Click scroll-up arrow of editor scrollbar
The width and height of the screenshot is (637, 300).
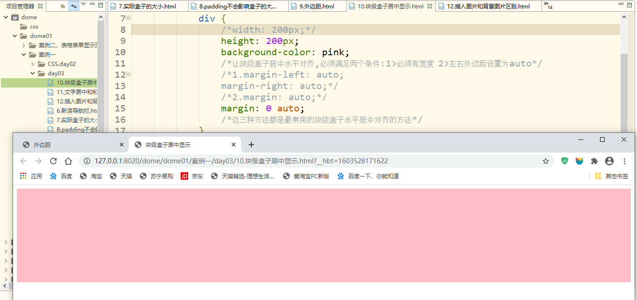624,17
